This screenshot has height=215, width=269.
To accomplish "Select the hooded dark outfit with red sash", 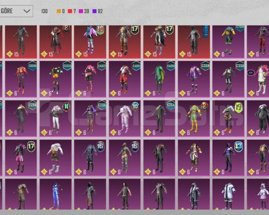I will click(x=90, y=194).
